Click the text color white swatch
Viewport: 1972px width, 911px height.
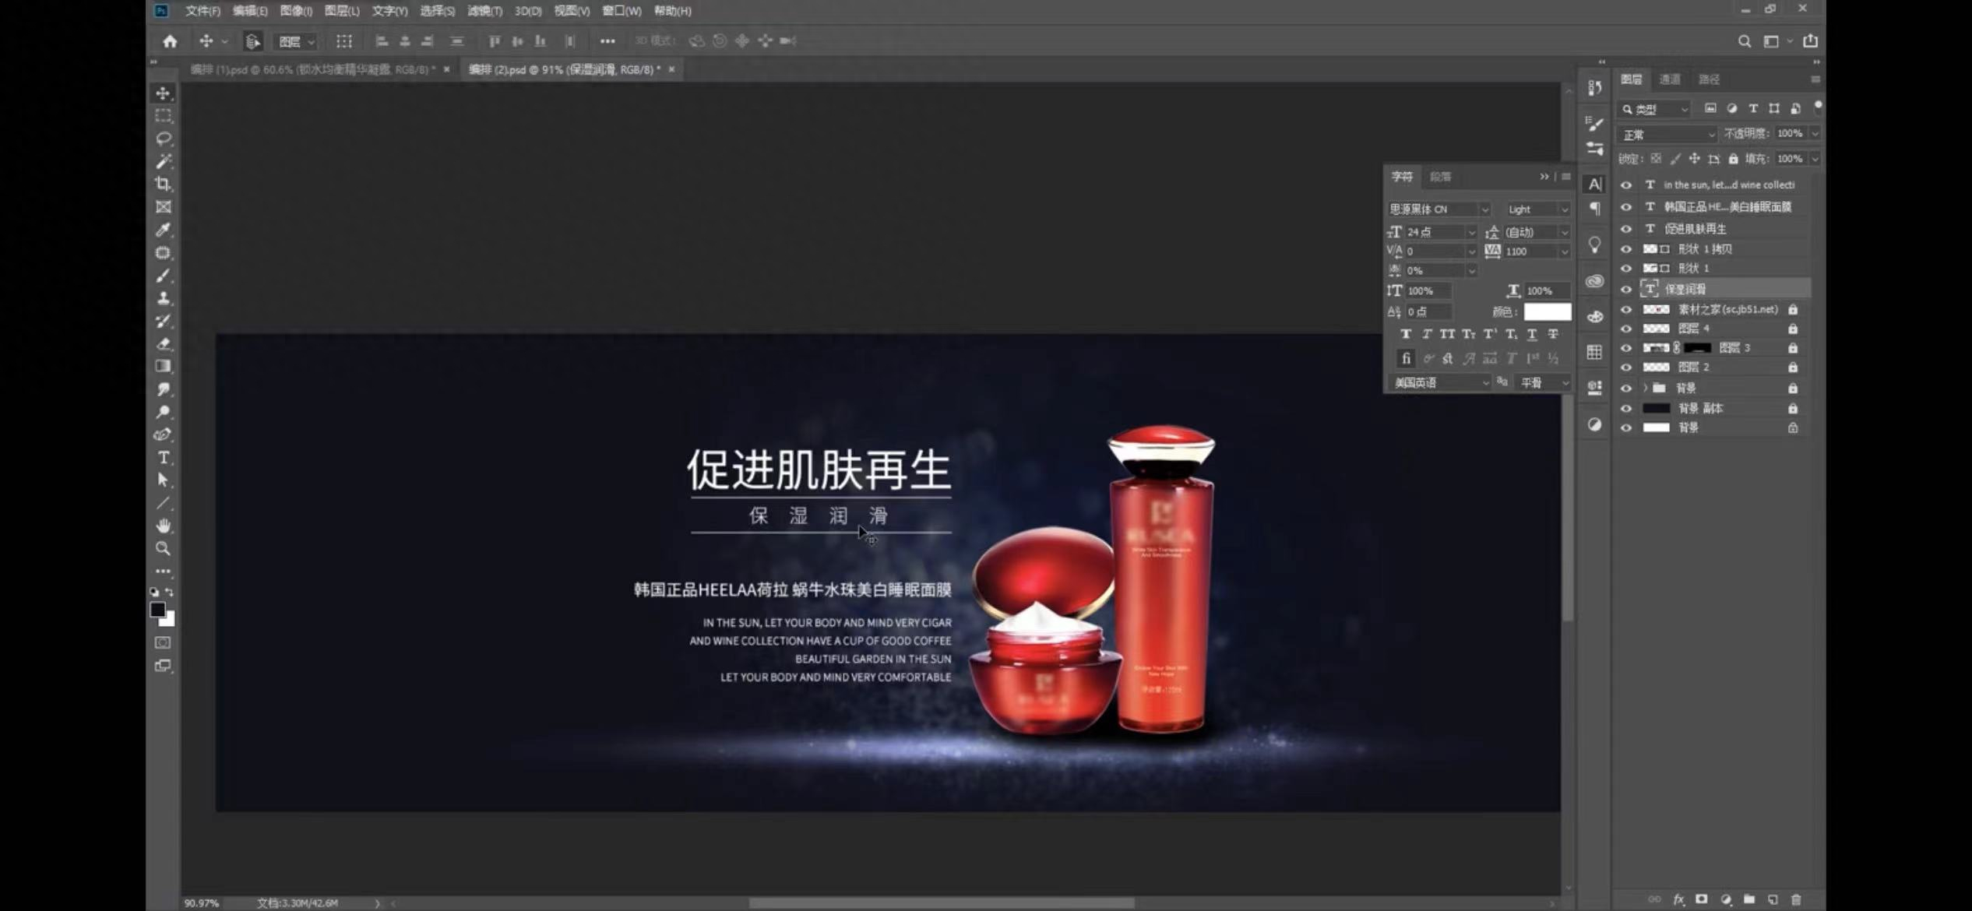click(x=1547, y=311)
